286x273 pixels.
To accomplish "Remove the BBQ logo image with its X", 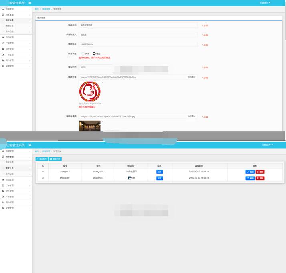I will [x=102, y=82].
